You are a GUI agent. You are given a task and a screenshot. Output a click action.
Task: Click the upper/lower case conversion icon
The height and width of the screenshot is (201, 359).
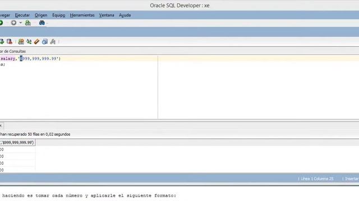pyautogui.click(x=29, y=41)
